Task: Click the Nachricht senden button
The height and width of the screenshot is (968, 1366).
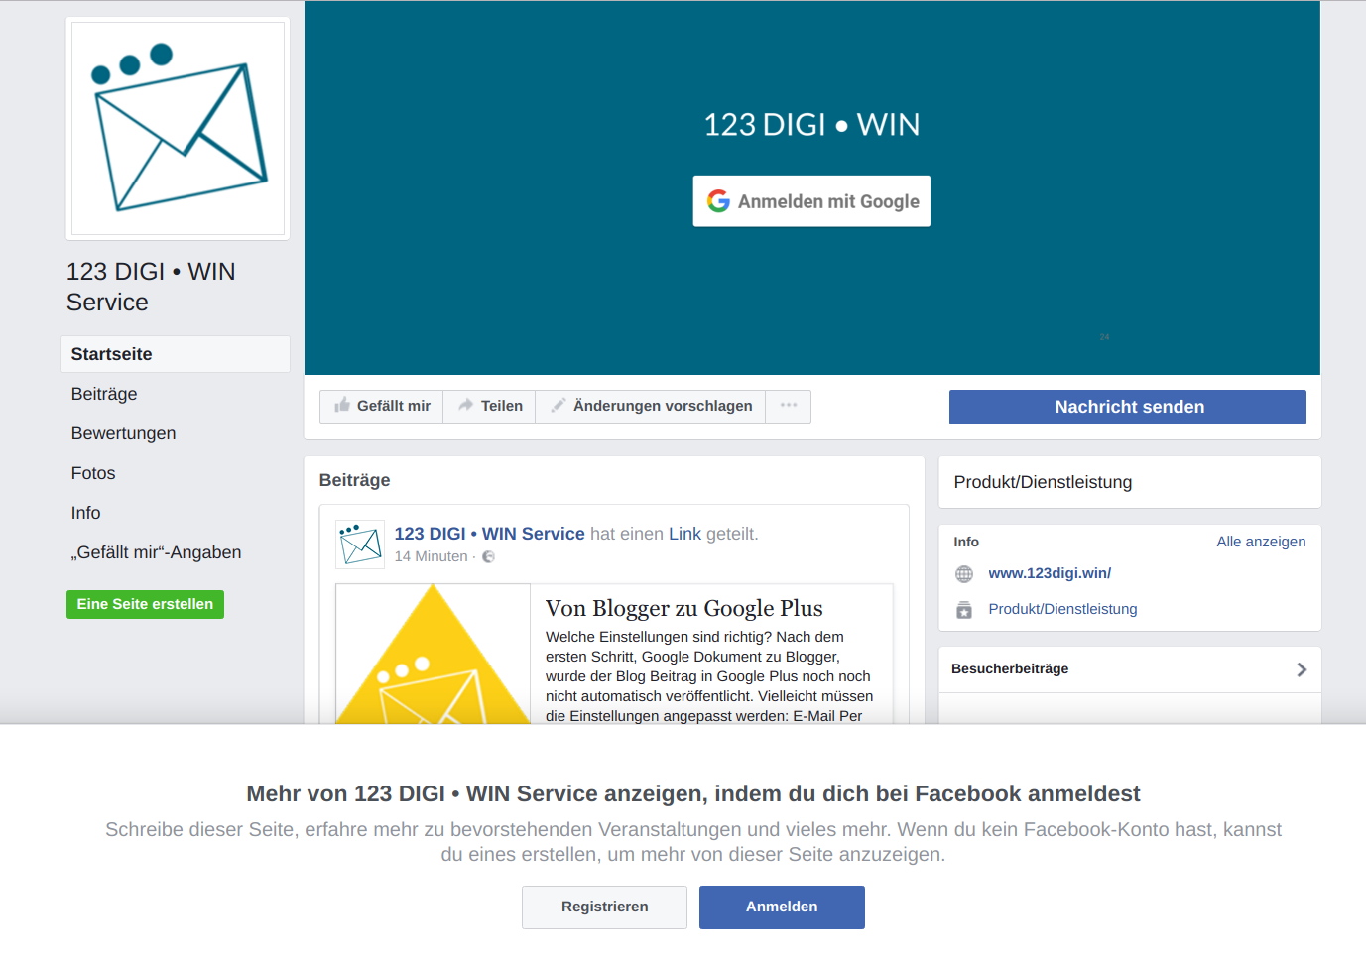Action: pos(1128,407)
